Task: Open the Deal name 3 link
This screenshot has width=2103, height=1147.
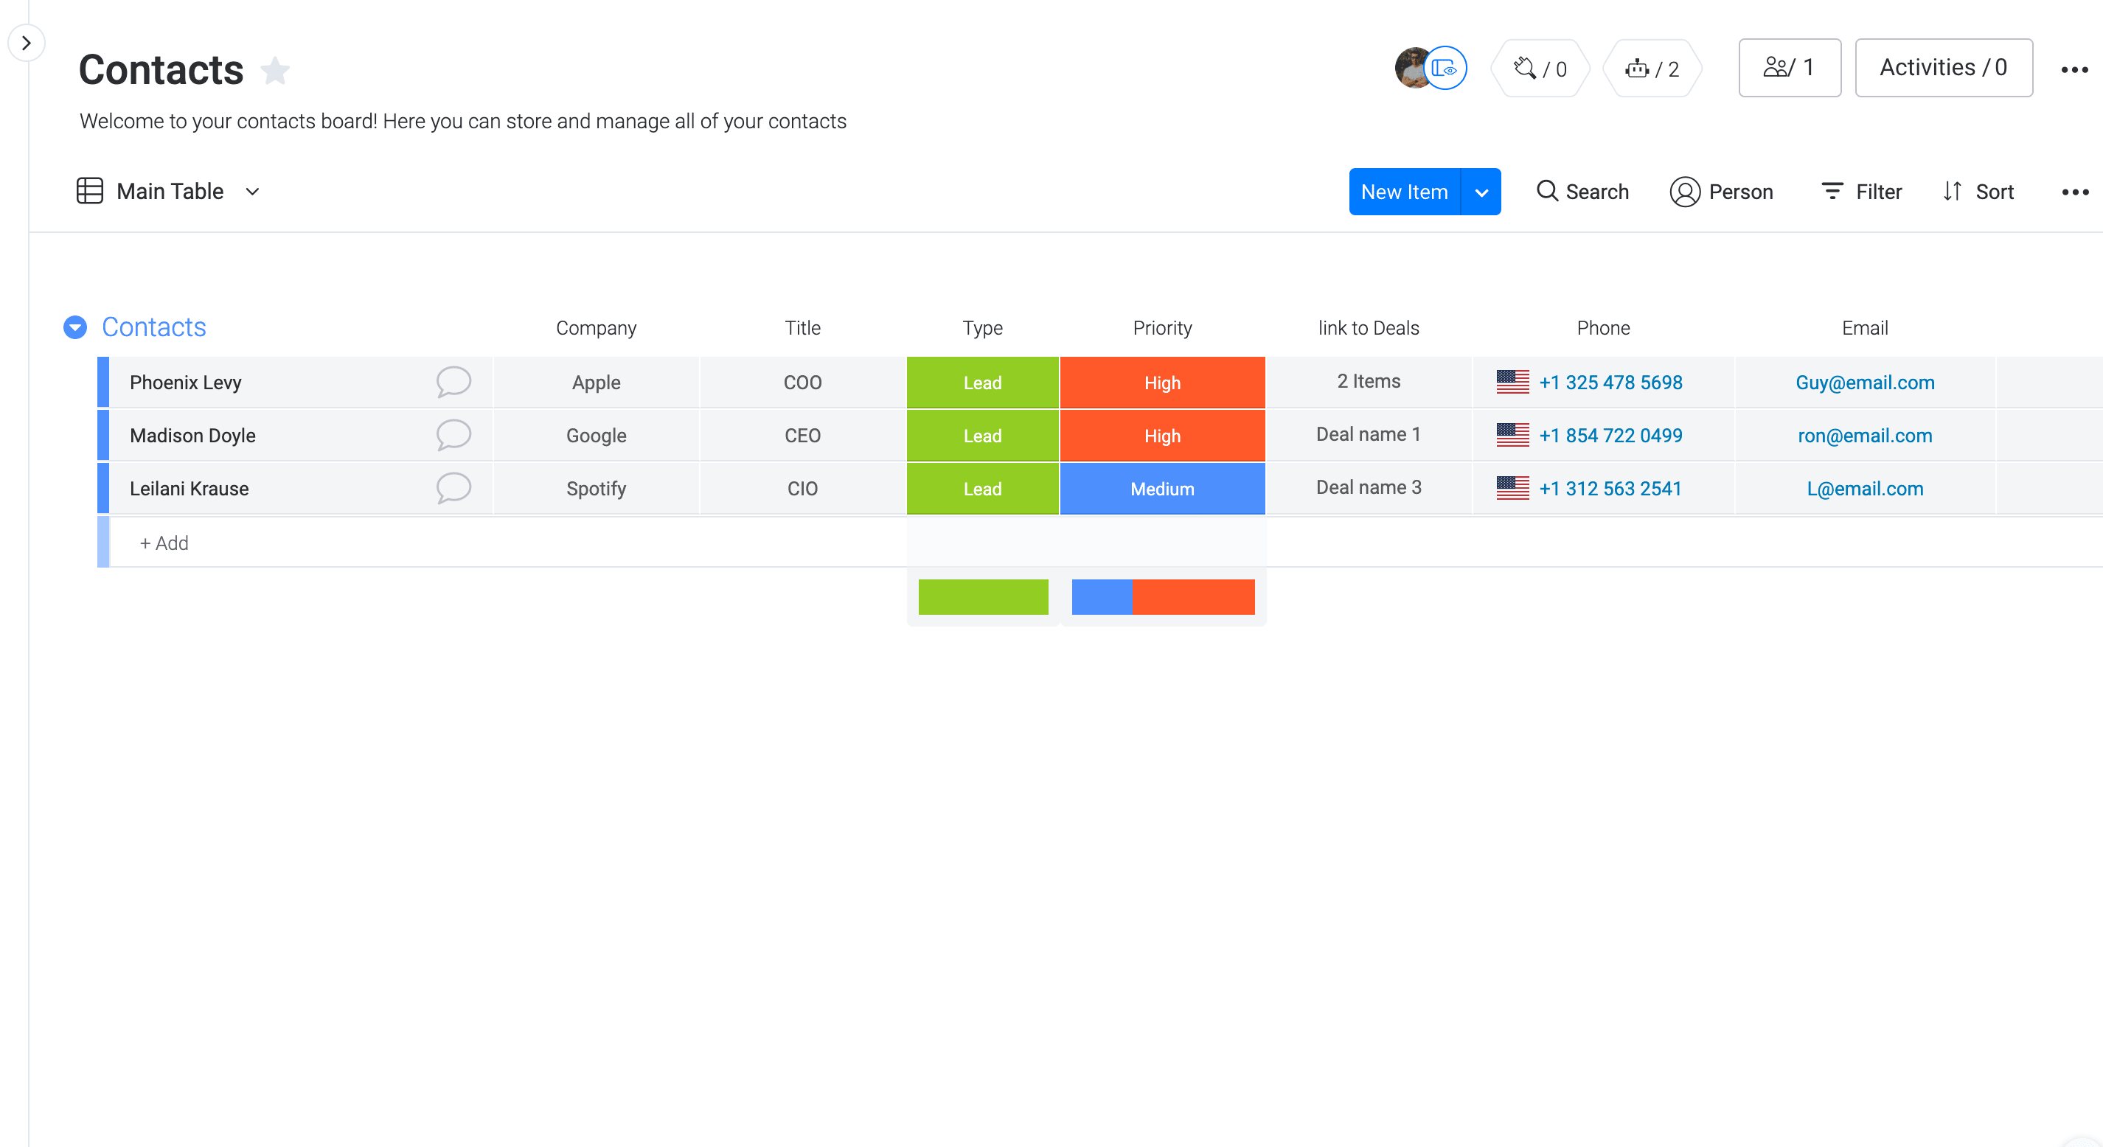Action: point(1369,487)
